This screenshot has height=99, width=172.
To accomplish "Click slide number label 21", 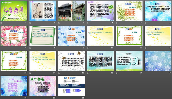I will [x=83, y=98].
